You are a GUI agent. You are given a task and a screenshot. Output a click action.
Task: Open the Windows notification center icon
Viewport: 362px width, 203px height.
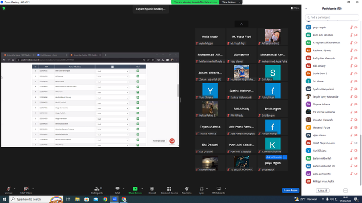pos(356,199)
